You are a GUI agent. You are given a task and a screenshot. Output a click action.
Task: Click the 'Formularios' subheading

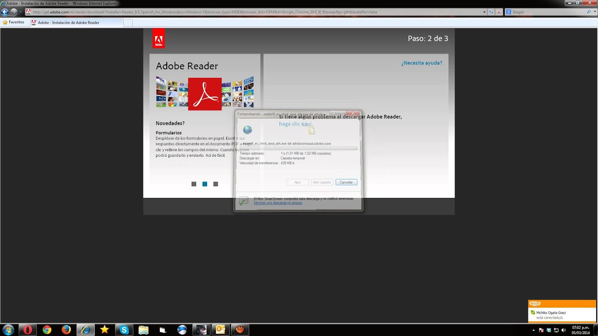click(169, 133)
